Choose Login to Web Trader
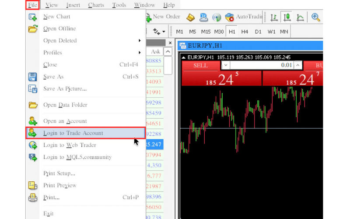 86,145
